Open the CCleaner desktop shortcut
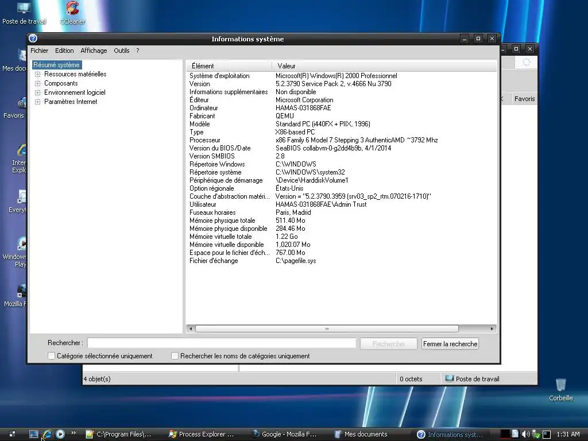This screenshot has width=588, height=441. 72,13
